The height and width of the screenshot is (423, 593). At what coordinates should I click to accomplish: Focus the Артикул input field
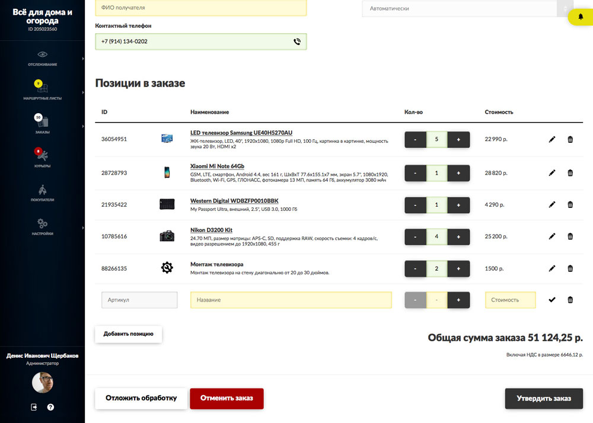click(x=139, y=300)
